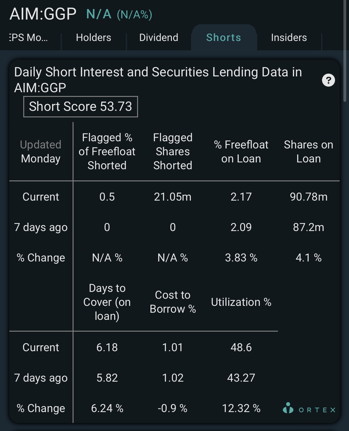The height and width of the screenshot is (431, 349).
Task: Switch to the Holders tab
Action: [93, 38]
